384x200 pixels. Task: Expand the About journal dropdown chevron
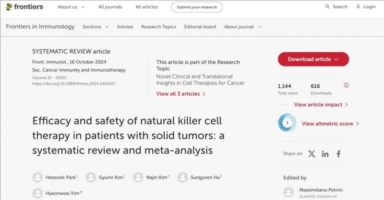pos(260,27)
